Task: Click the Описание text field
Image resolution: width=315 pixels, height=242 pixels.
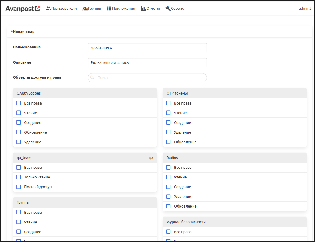Action: click(x=147, y=63)
